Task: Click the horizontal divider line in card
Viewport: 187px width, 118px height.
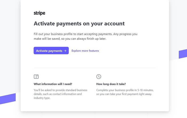Action: pyautogui.click(x=95, y=68)
